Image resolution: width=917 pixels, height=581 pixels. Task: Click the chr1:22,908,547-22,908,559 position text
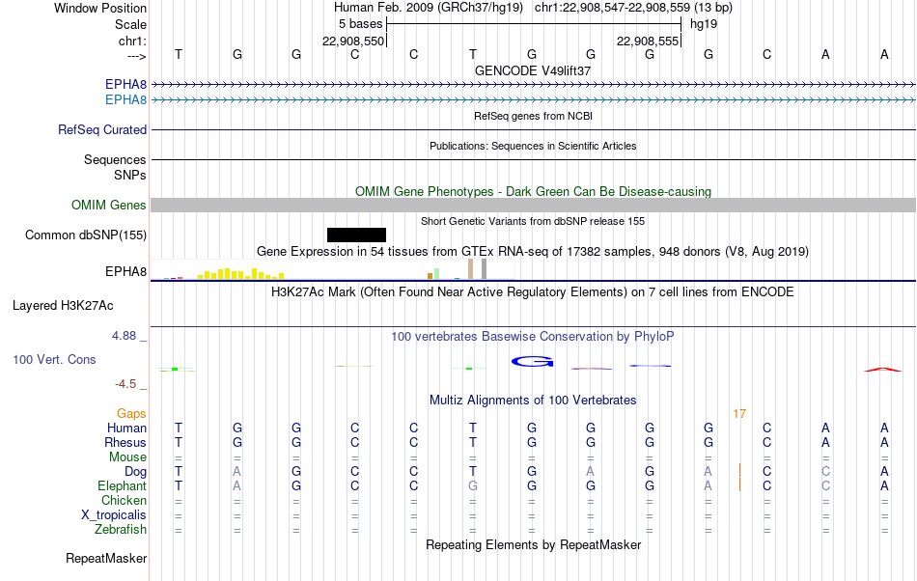633,8
